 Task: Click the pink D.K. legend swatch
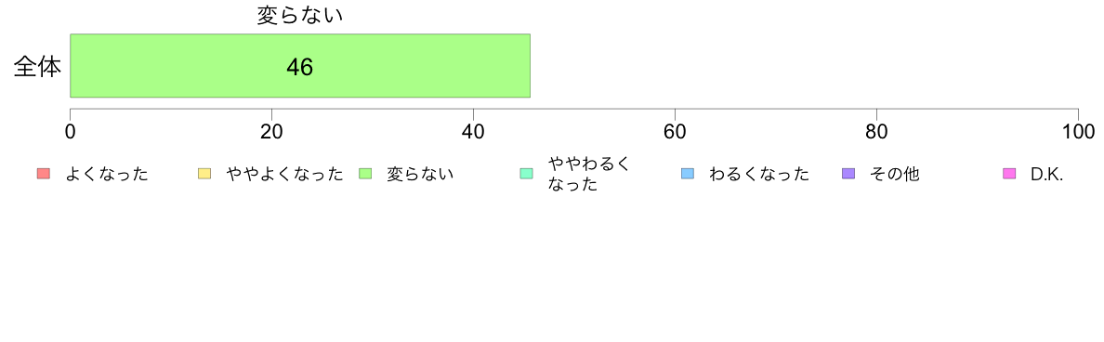[1009, 174]
